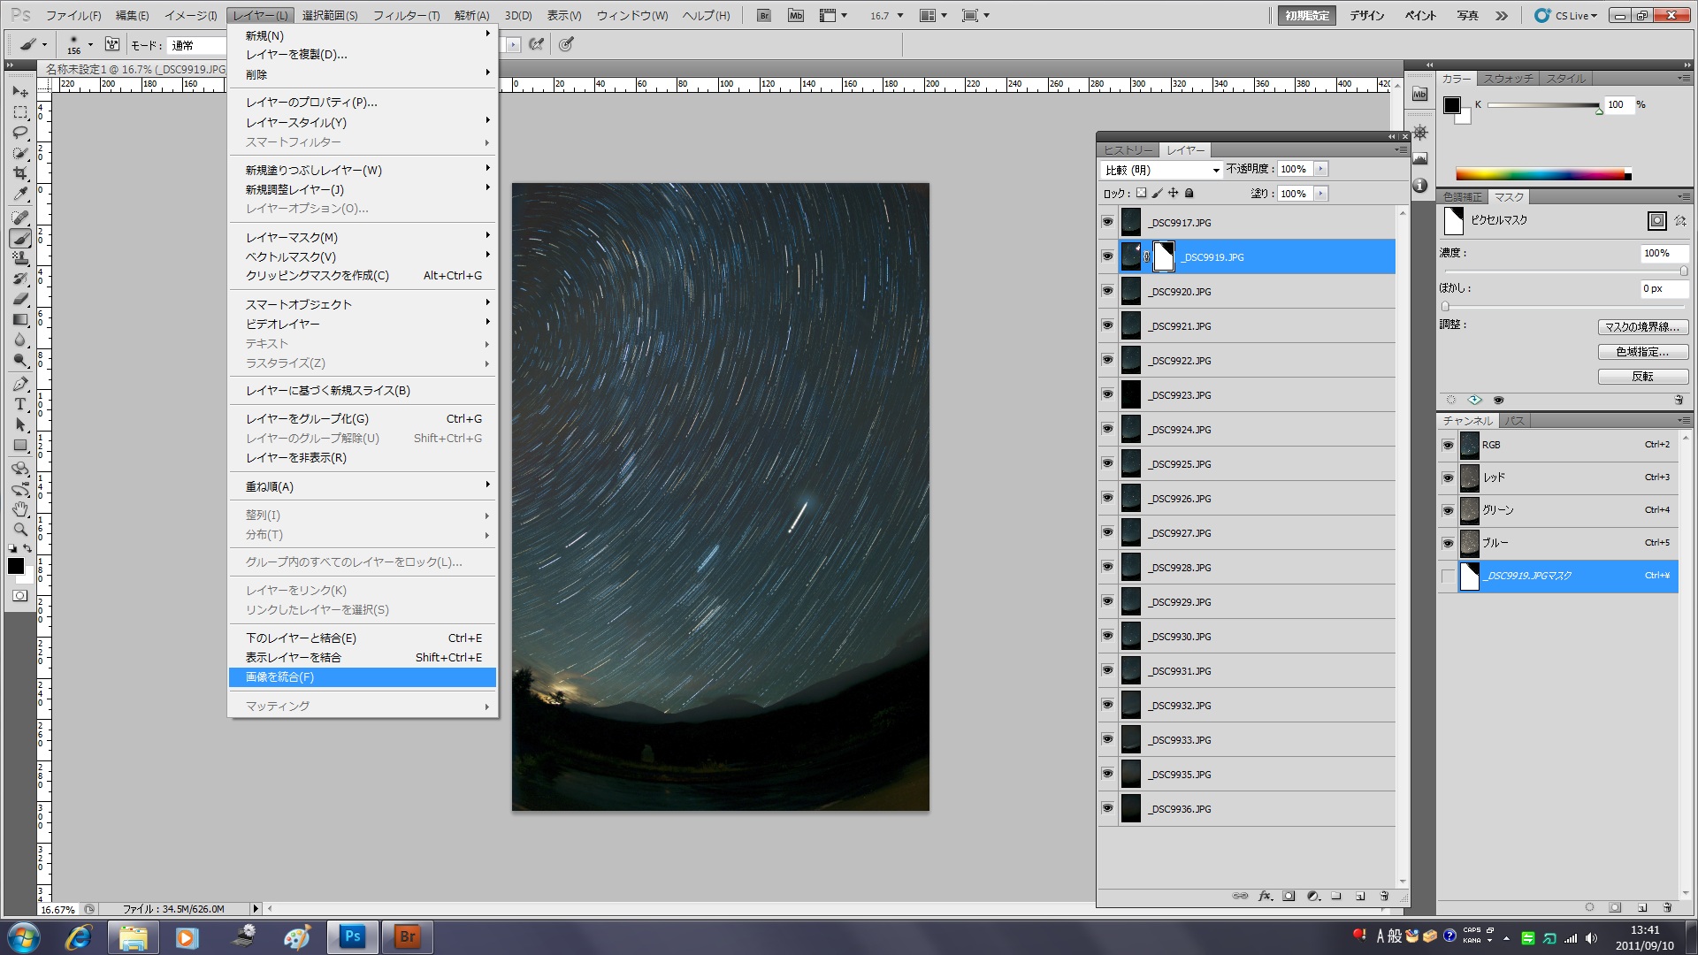Viewport: 1698px width, 955px height.
Task: Expand the layer opacity slider arrow
Action: point(1320,169)
